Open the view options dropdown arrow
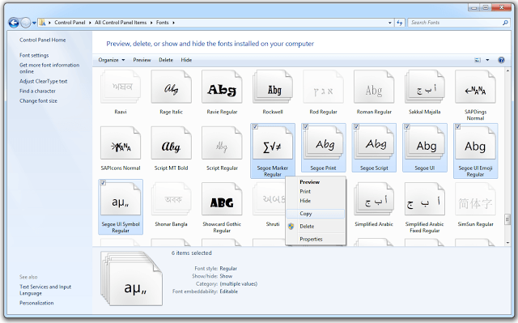 487,60
